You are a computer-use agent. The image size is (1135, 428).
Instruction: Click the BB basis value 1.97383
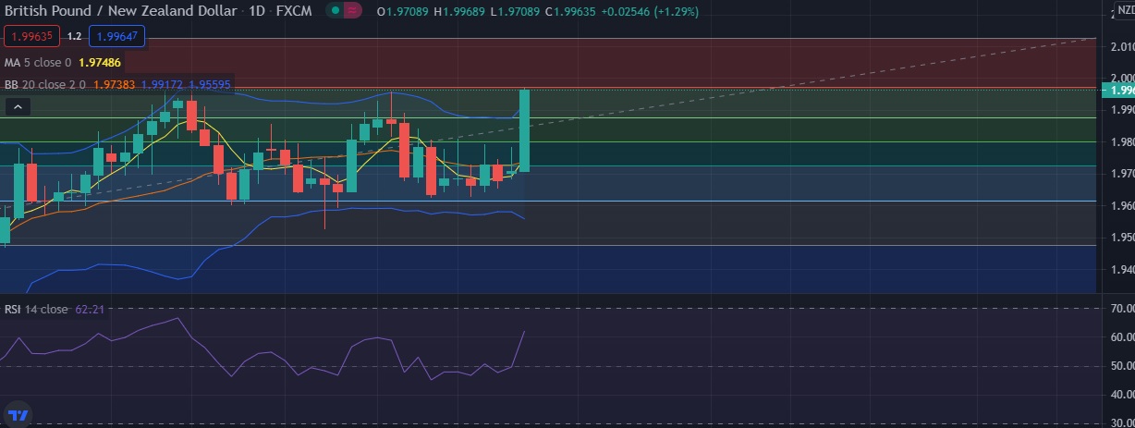[x=115, y=84]
